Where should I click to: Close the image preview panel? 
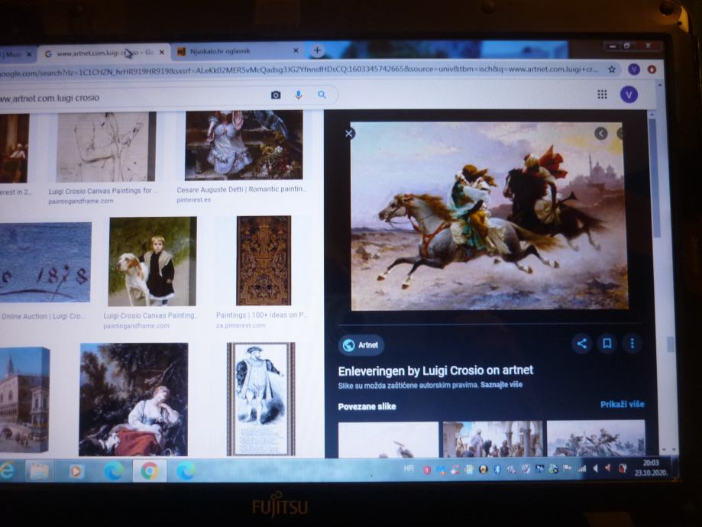click(349, 134)
